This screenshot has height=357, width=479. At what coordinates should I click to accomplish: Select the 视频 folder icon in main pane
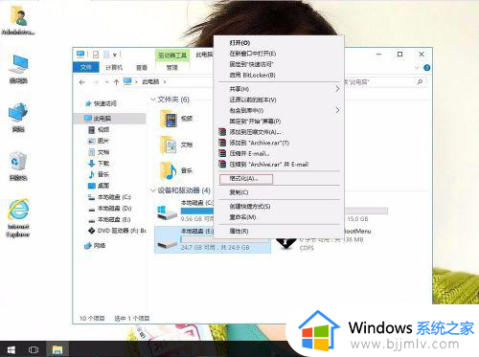click(x=169, y=119)
